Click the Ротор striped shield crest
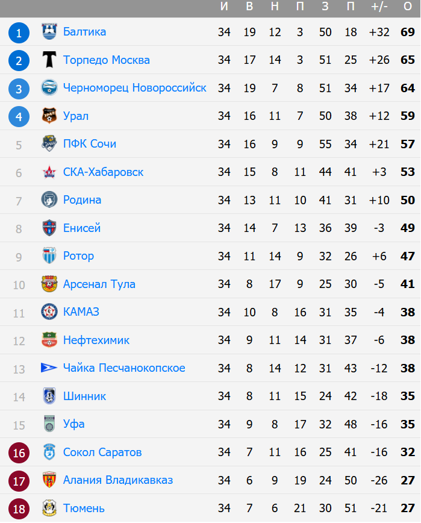421x523 pixels. tap(49, 256)
